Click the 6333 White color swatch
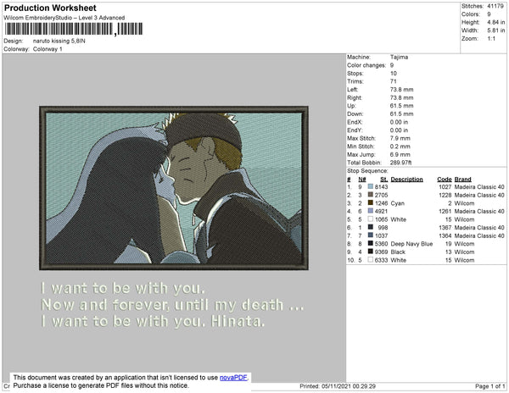Screen dimensions: 509x393 pos(371,259)
